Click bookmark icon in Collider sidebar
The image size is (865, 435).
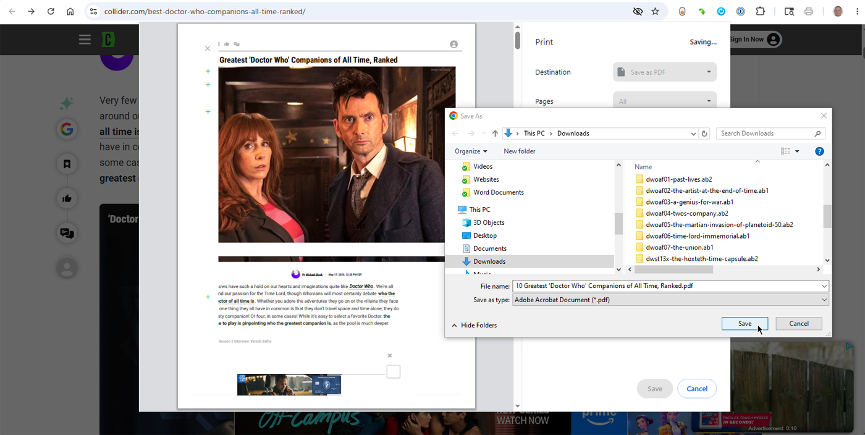tap(67, 164)
